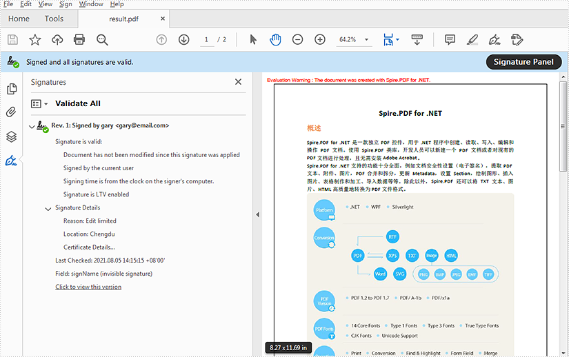Zoom out with the minus icon
The height and width of the screenshot is (357, 569).
[x=297, y=39]
